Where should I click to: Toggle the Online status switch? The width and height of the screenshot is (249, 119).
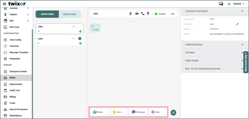155,14
